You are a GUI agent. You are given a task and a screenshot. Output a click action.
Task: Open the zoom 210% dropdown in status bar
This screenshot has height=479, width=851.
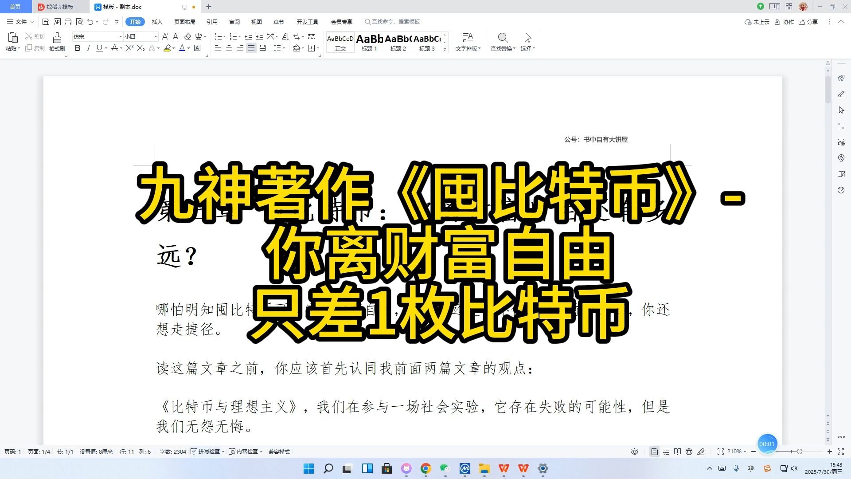[736, 452]
